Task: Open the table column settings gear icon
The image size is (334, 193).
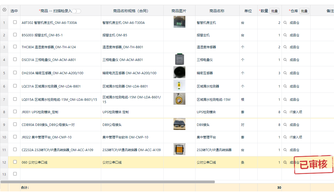Action: (x=4, y=10)
